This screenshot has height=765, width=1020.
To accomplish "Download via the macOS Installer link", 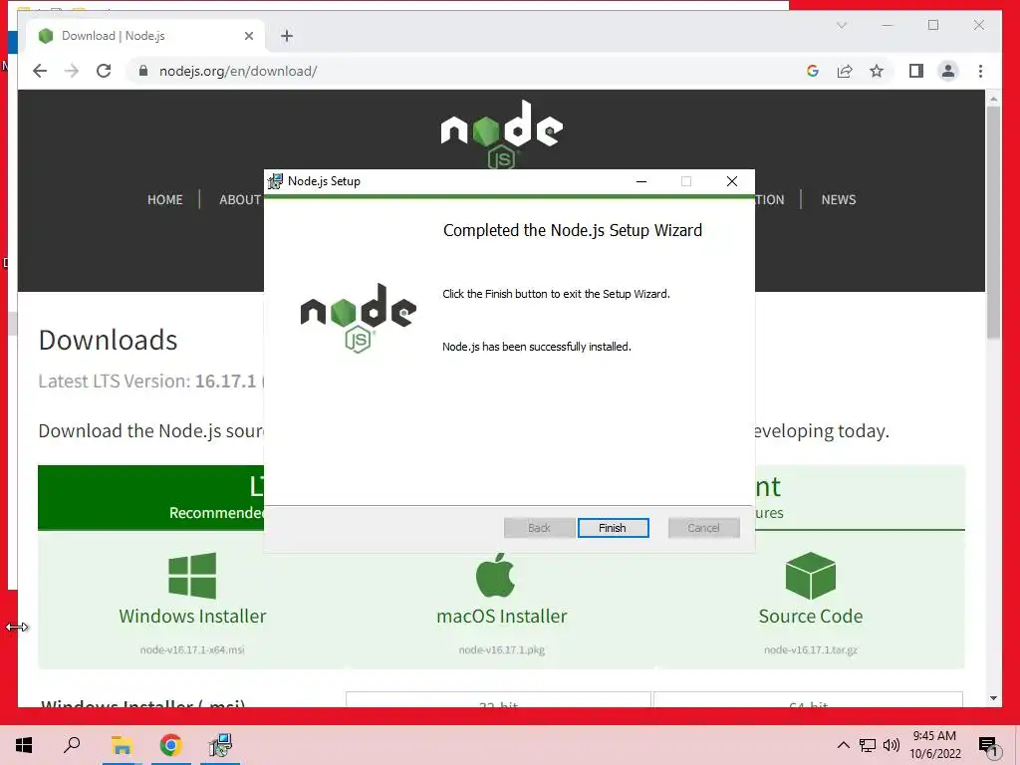I will tap(502, 616).
